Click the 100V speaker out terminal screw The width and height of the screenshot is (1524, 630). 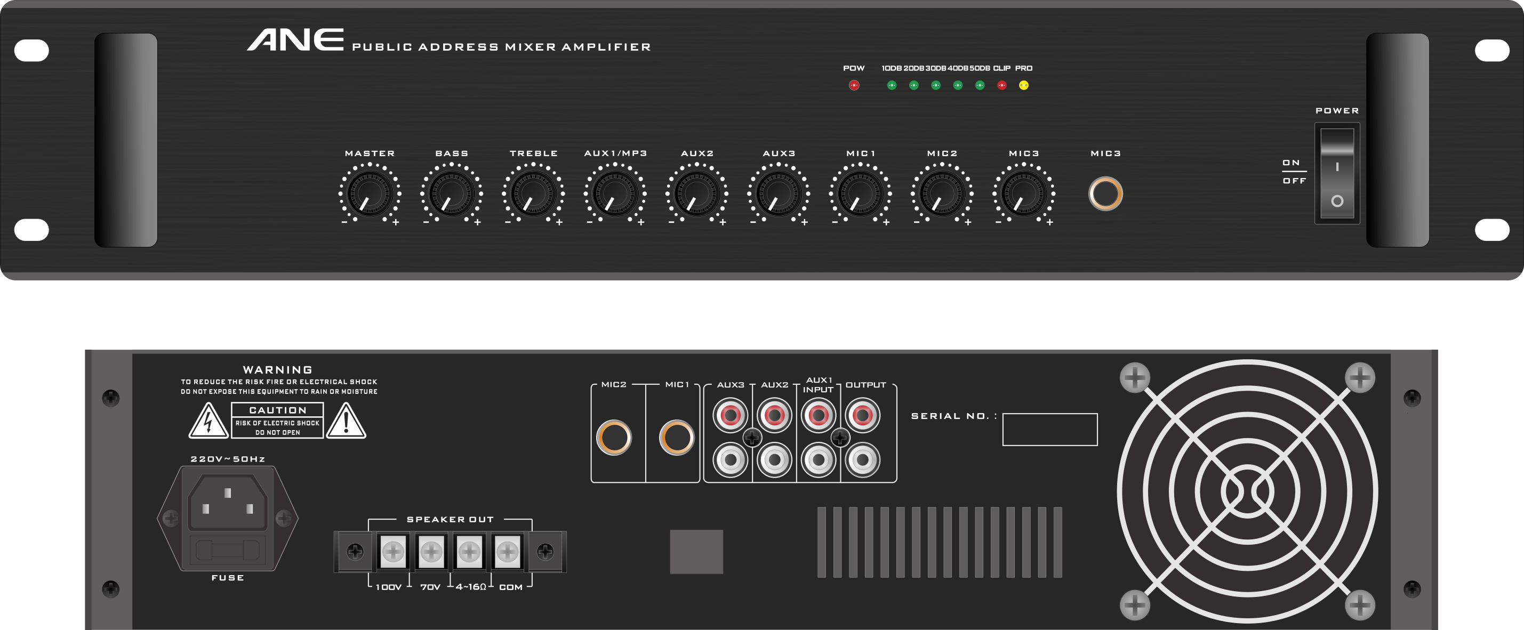(x=393, y=552)
